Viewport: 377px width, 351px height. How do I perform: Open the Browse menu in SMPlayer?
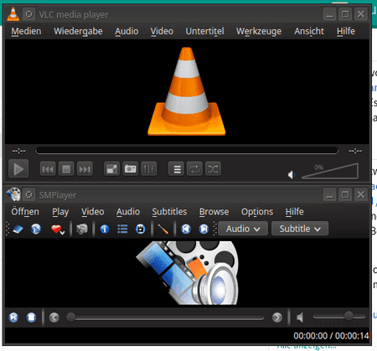(x=214, y=212)
